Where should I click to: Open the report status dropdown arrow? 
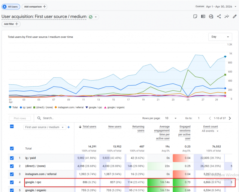tap(96, 17)
